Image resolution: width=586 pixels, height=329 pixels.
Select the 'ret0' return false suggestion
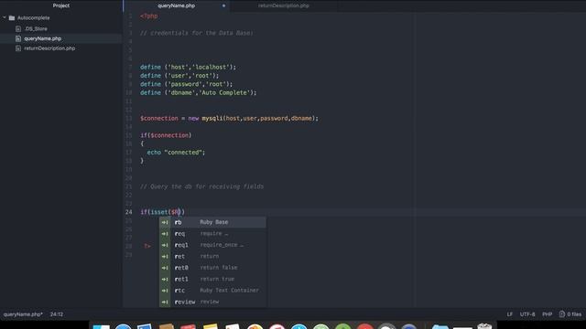212,268
